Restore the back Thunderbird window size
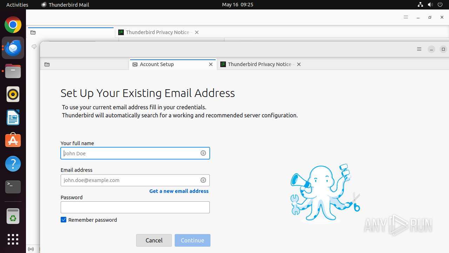 [430, 17]
